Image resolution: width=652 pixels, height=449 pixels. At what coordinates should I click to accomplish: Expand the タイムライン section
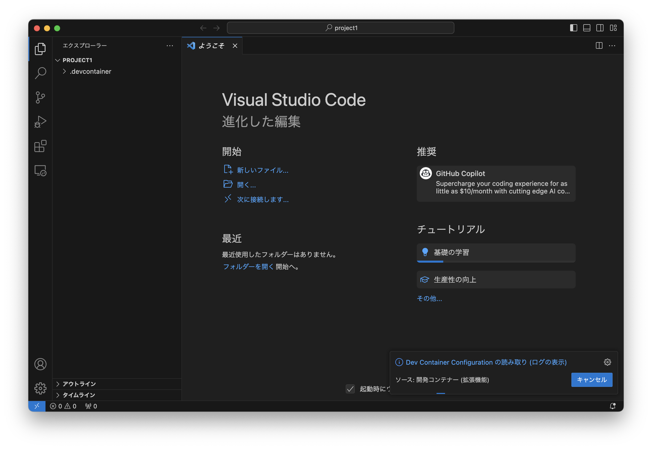point(79,395)
